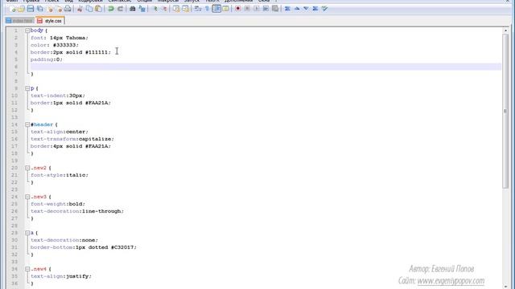
Task: Click the macro Playback icon
Action: click(256, 9)
